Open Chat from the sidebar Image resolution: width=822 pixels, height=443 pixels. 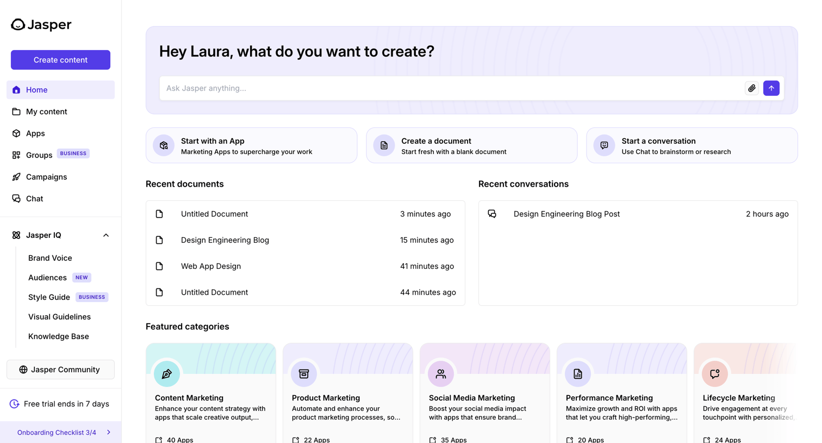(x=60, y=199)
